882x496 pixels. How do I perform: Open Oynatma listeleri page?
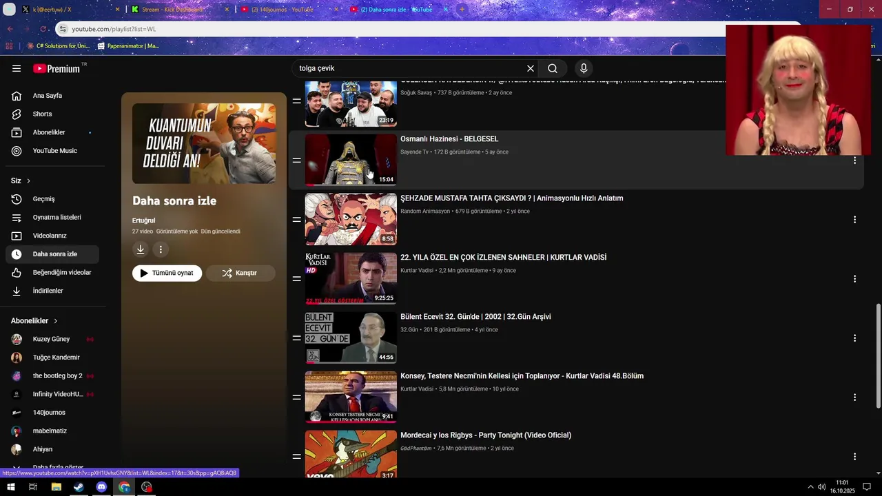(x=52, y=217)
